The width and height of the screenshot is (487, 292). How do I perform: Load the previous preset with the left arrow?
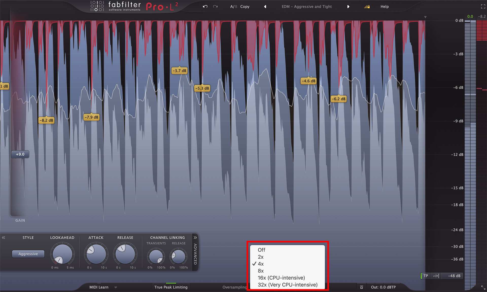[x=265, y=7]
